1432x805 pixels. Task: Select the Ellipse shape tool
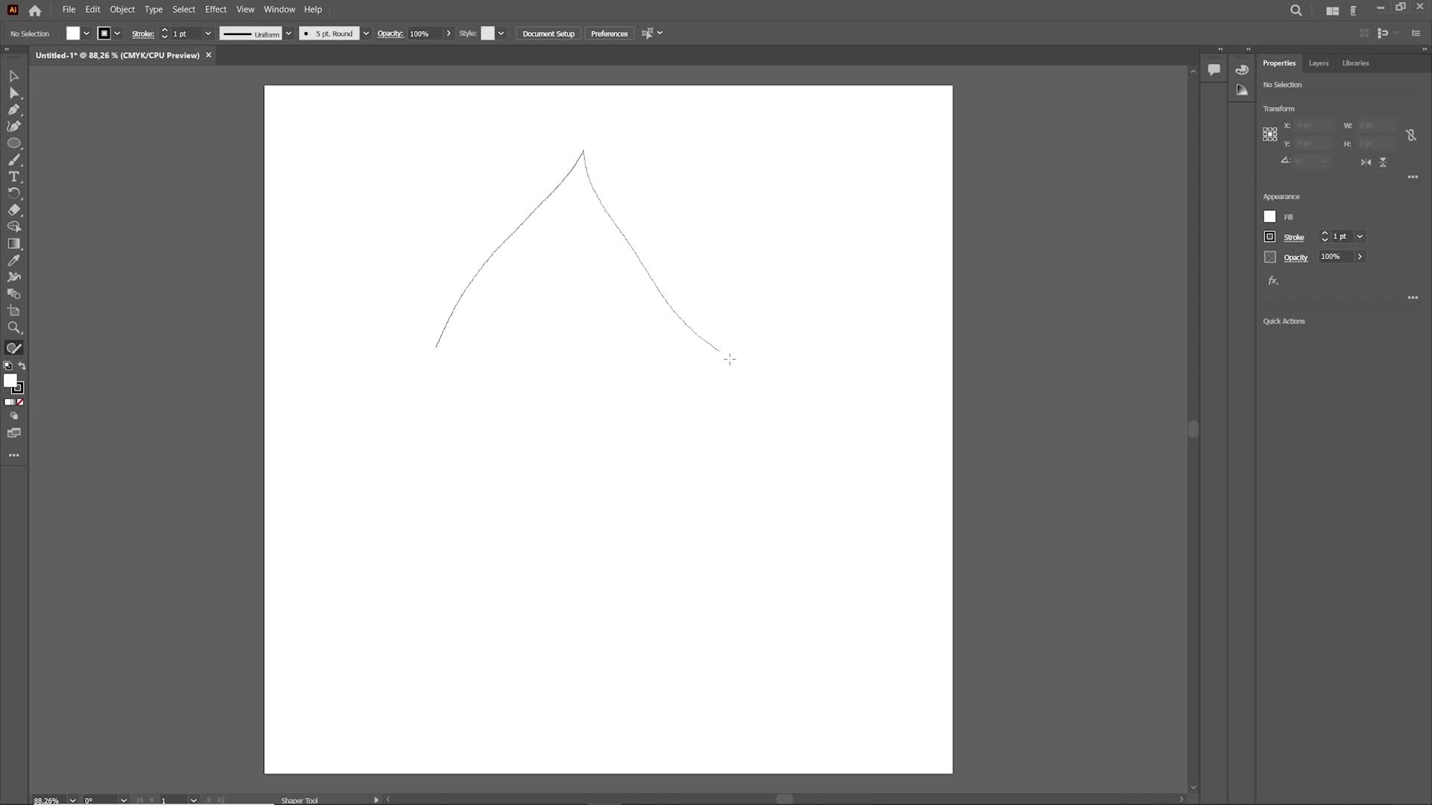point(13,143)
